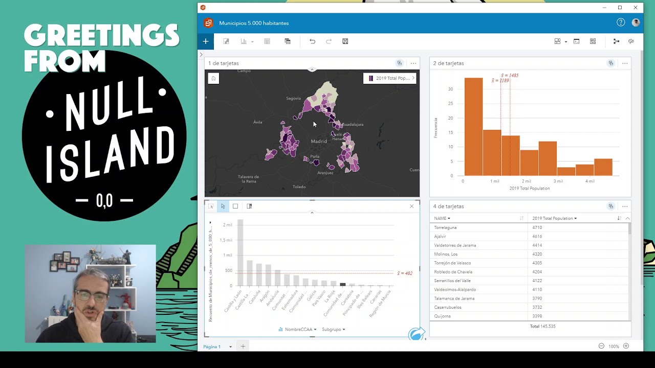Image resolution: width=655 pixels, height=368 pixels.
Task: Open the create chart toolbar dropdown
Action: (x=252, y=42)
